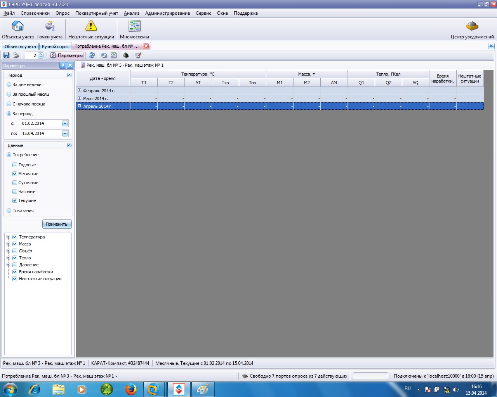Image resolution: width=497 pixels, height=397 pixels.
Task: Uncheck the Месячные checkbox
Action: point(15,174)
